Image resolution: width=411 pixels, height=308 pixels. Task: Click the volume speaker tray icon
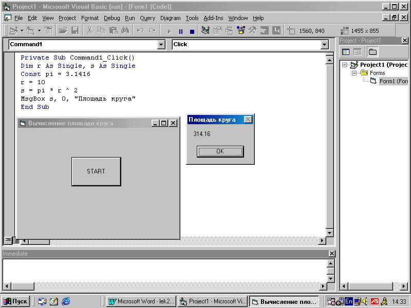tap(365, 302)
